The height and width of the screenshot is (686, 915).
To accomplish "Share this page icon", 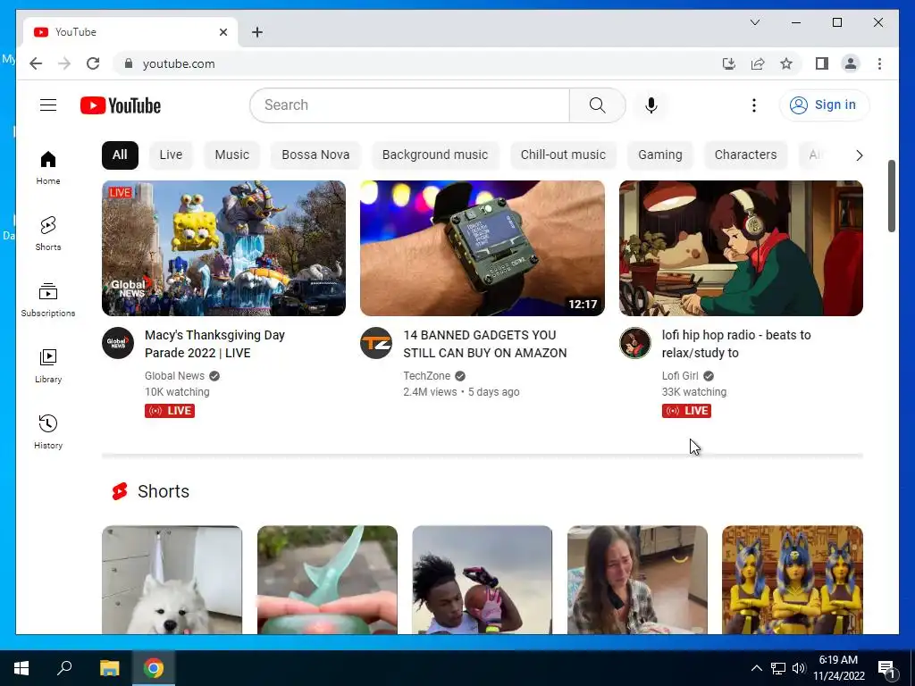I will click(758, 63).
